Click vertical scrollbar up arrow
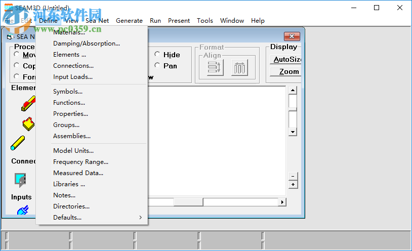Image resolution: width=412 pixels, height=251 pixels. pyautogui.click(x=293, y=91)
